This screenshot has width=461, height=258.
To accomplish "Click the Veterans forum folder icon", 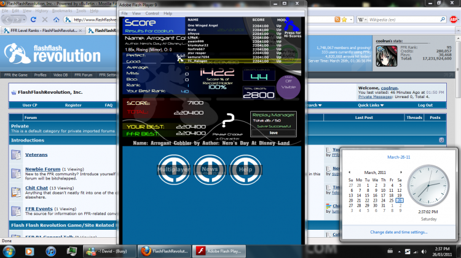I will (16, 154).
